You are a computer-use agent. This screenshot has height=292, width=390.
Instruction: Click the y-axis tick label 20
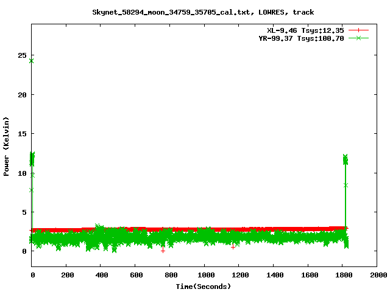pyautogui.click(x=22, y=95)
